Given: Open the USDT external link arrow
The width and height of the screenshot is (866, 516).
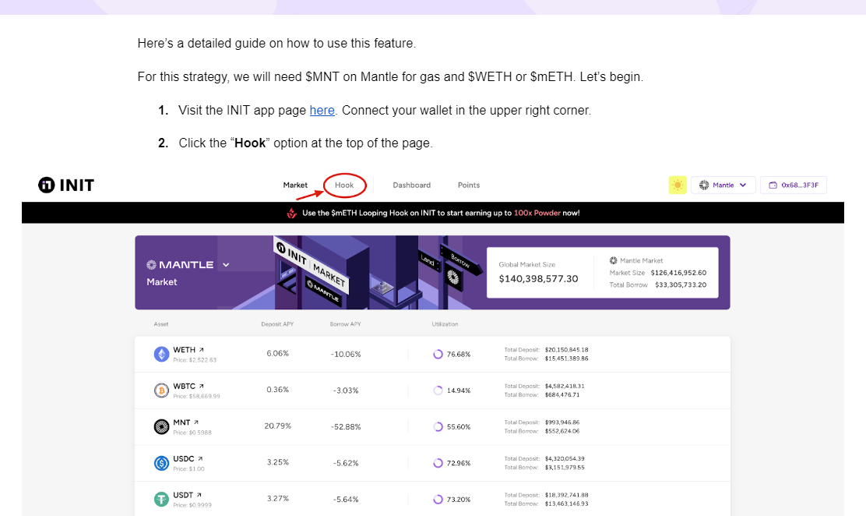Looking at the screenshot, I should pyautogui.click(x=199, y=495).
